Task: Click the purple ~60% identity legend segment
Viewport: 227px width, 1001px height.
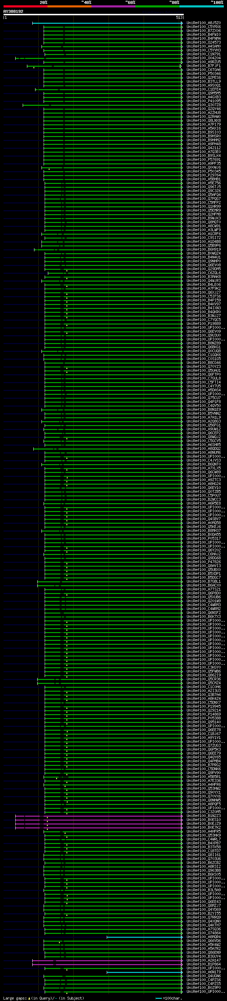Action: 114,6
